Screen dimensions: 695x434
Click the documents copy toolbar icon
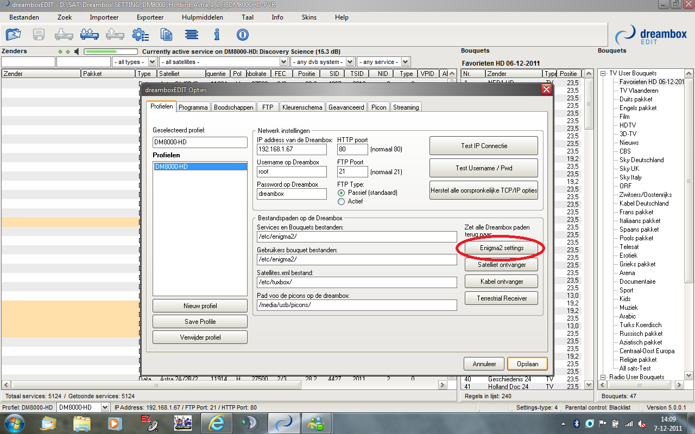166,35
